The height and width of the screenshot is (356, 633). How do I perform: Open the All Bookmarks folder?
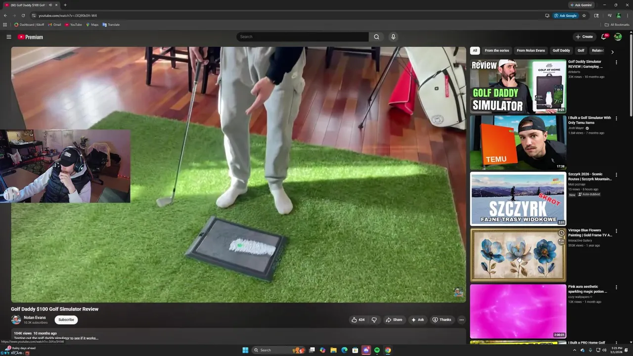[617, 25]
